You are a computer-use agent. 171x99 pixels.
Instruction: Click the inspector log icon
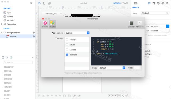135,3
